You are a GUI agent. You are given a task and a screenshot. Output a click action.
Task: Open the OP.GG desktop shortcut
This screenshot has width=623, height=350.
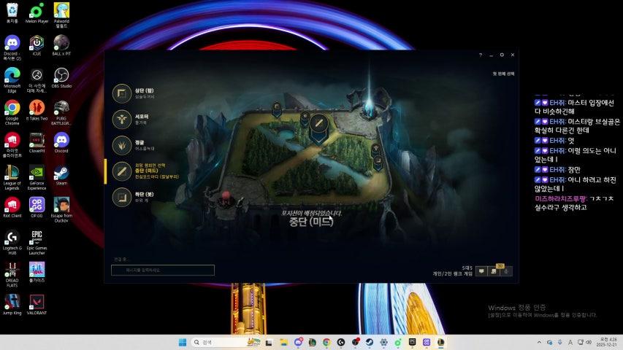[37, 205]
